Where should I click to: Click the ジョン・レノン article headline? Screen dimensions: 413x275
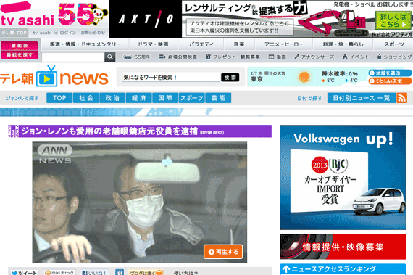coord(109,131)
